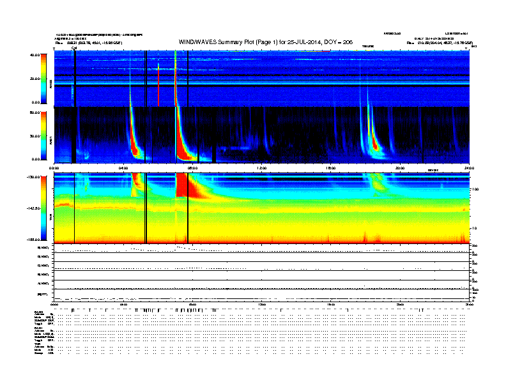Click the 30.00 label on RAD1 color scale

(34, 136)
